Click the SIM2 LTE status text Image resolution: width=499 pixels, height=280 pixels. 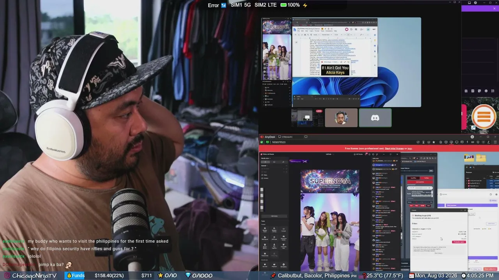pyautogui.click(x=265, y=5)
